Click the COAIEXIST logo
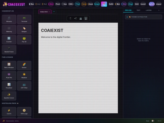 point(14,4)
